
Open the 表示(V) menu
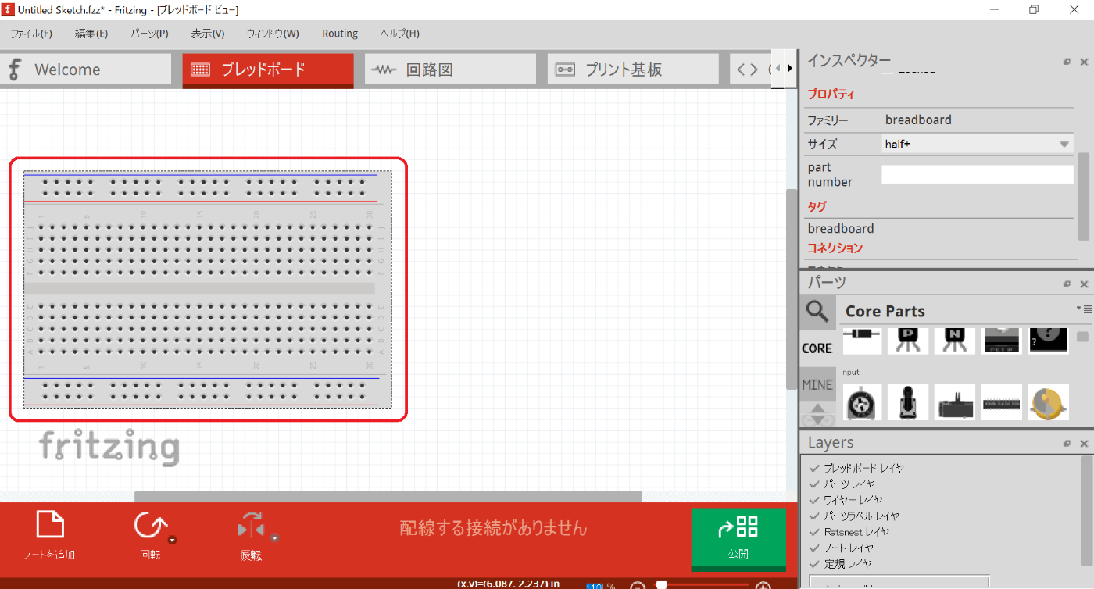point(208,34)
